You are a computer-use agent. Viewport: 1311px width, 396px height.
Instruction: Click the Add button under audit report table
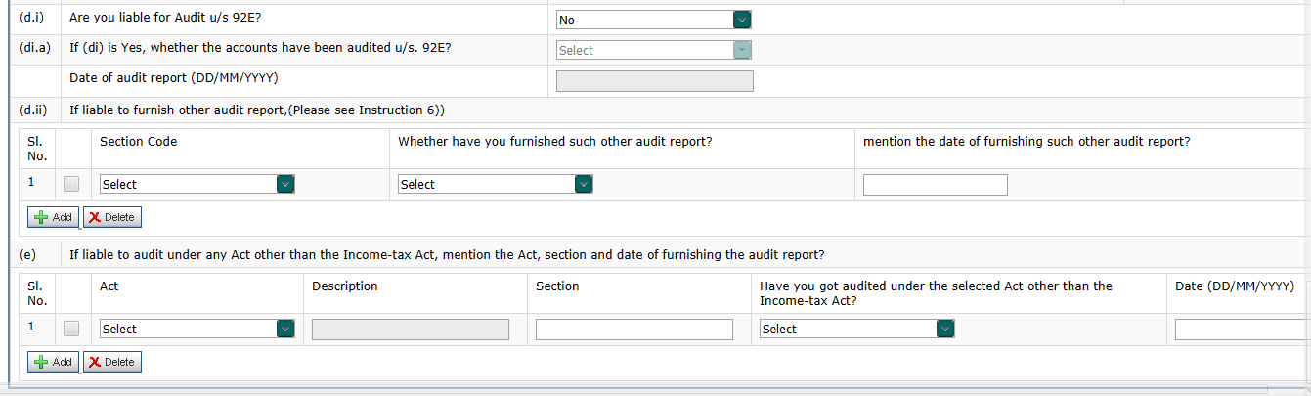pos(53,217)
